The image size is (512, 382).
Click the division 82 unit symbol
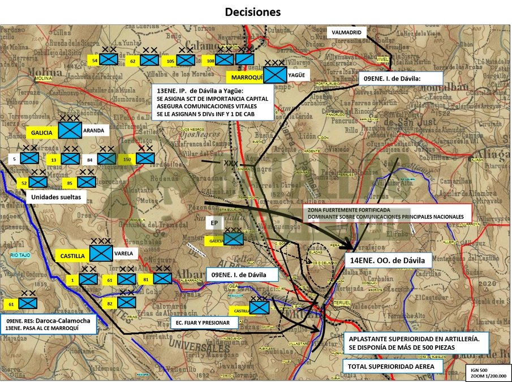pos(127,302)
